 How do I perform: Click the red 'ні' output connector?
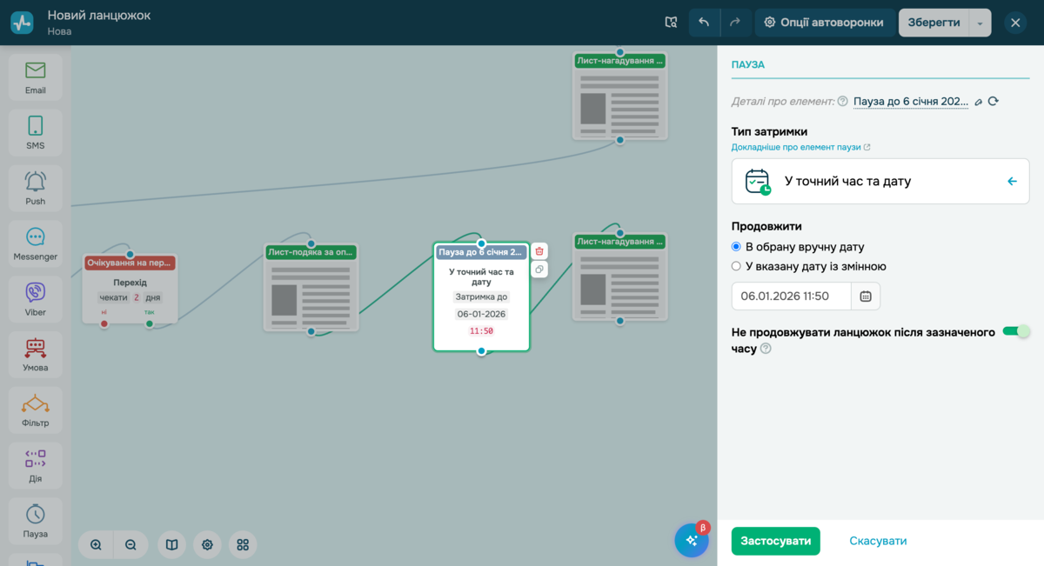[104, 324]
